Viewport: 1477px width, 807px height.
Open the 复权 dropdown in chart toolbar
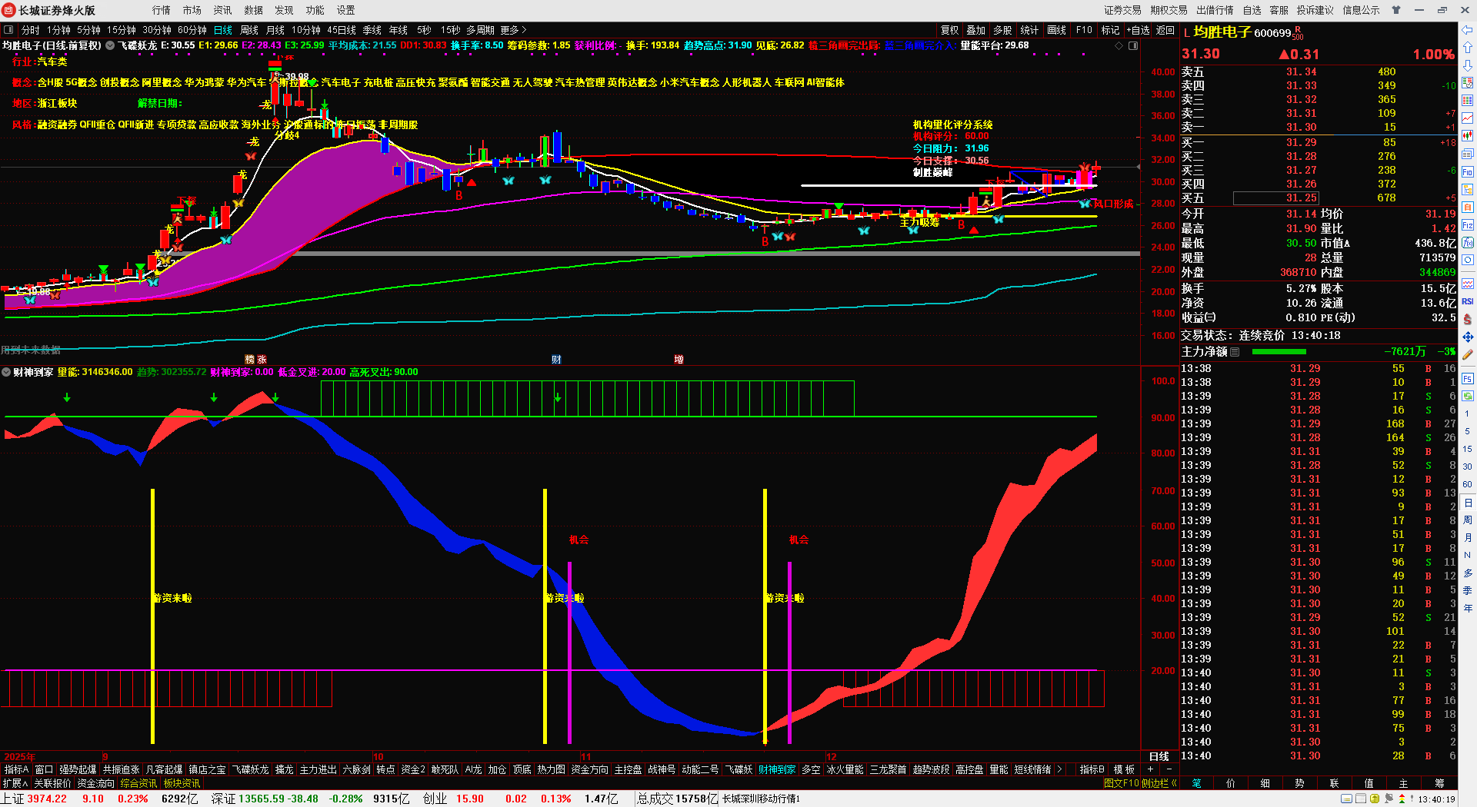click(950, 30)
